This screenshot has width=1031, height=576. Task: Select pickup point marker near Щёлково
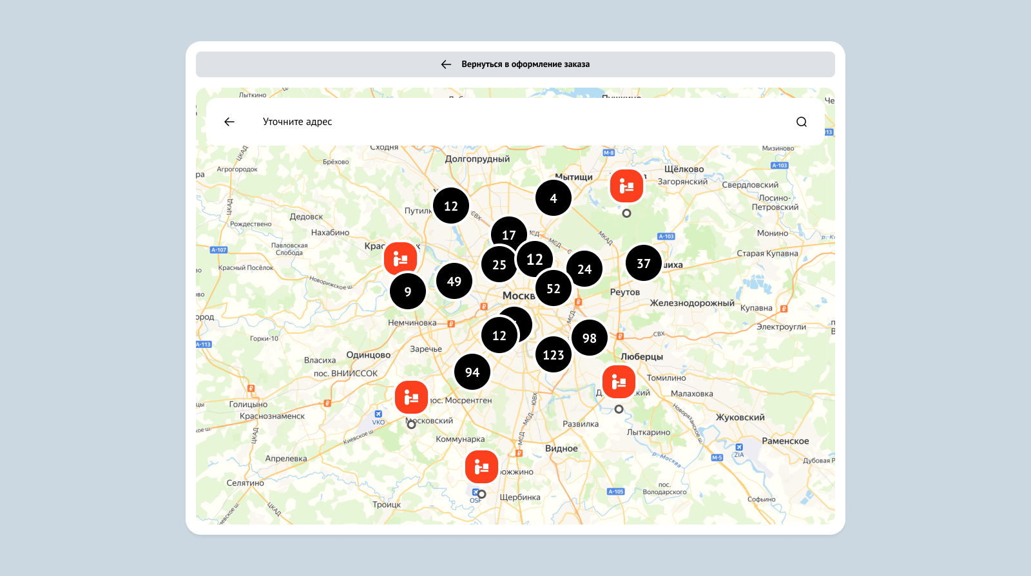click(x=626, y=186)
